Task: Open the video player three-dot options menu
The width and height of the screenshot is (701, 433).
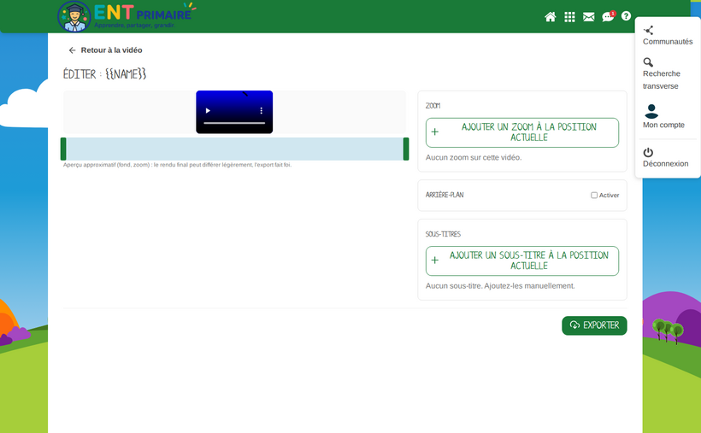Action: tap(261, 111)
